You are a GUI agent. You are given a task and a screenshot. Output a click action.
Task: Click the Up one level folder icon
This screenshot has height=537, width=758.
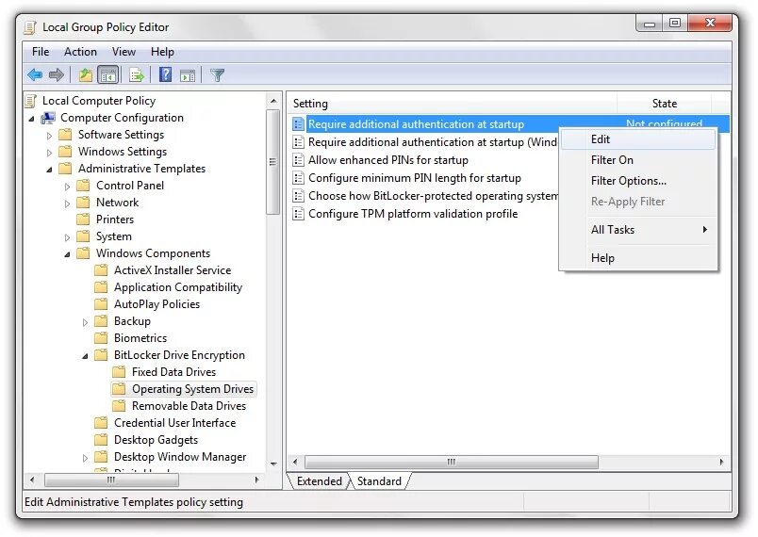(x=86, y=74)
